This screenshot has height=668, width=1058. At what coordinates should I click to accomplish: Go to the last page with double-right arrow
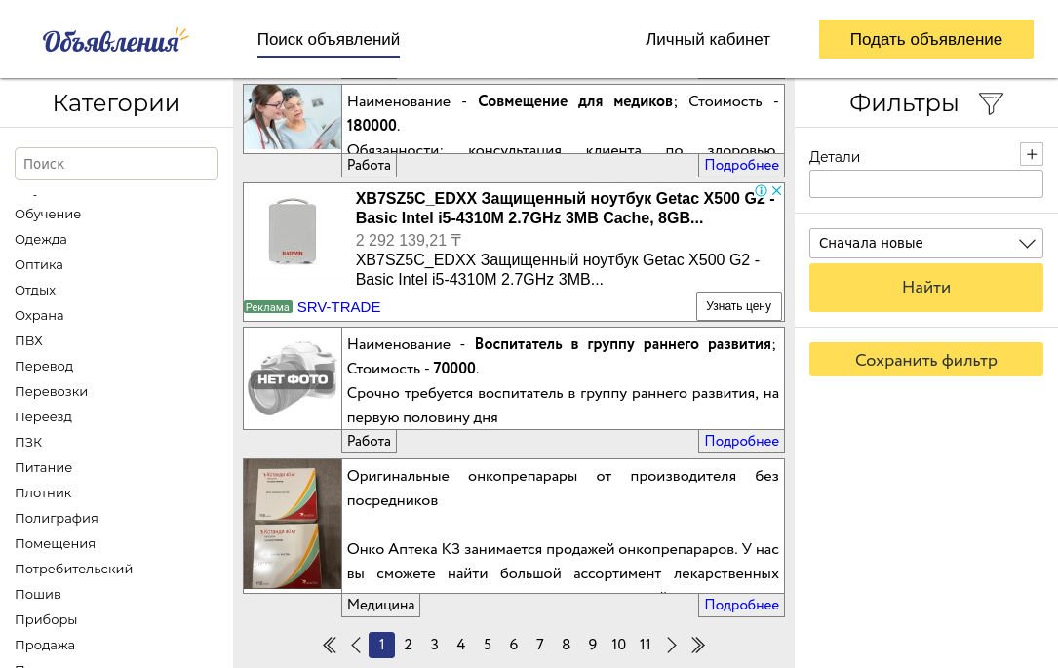pyautogui.click(x=698, y=645)
